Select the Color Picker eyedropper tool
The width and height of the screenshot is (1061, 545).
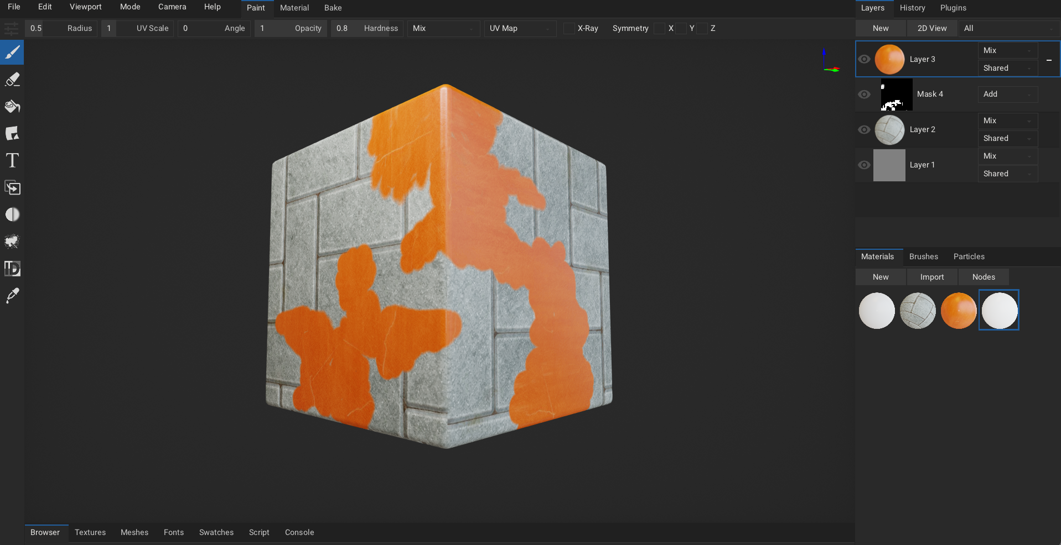[x=12, y=296]
